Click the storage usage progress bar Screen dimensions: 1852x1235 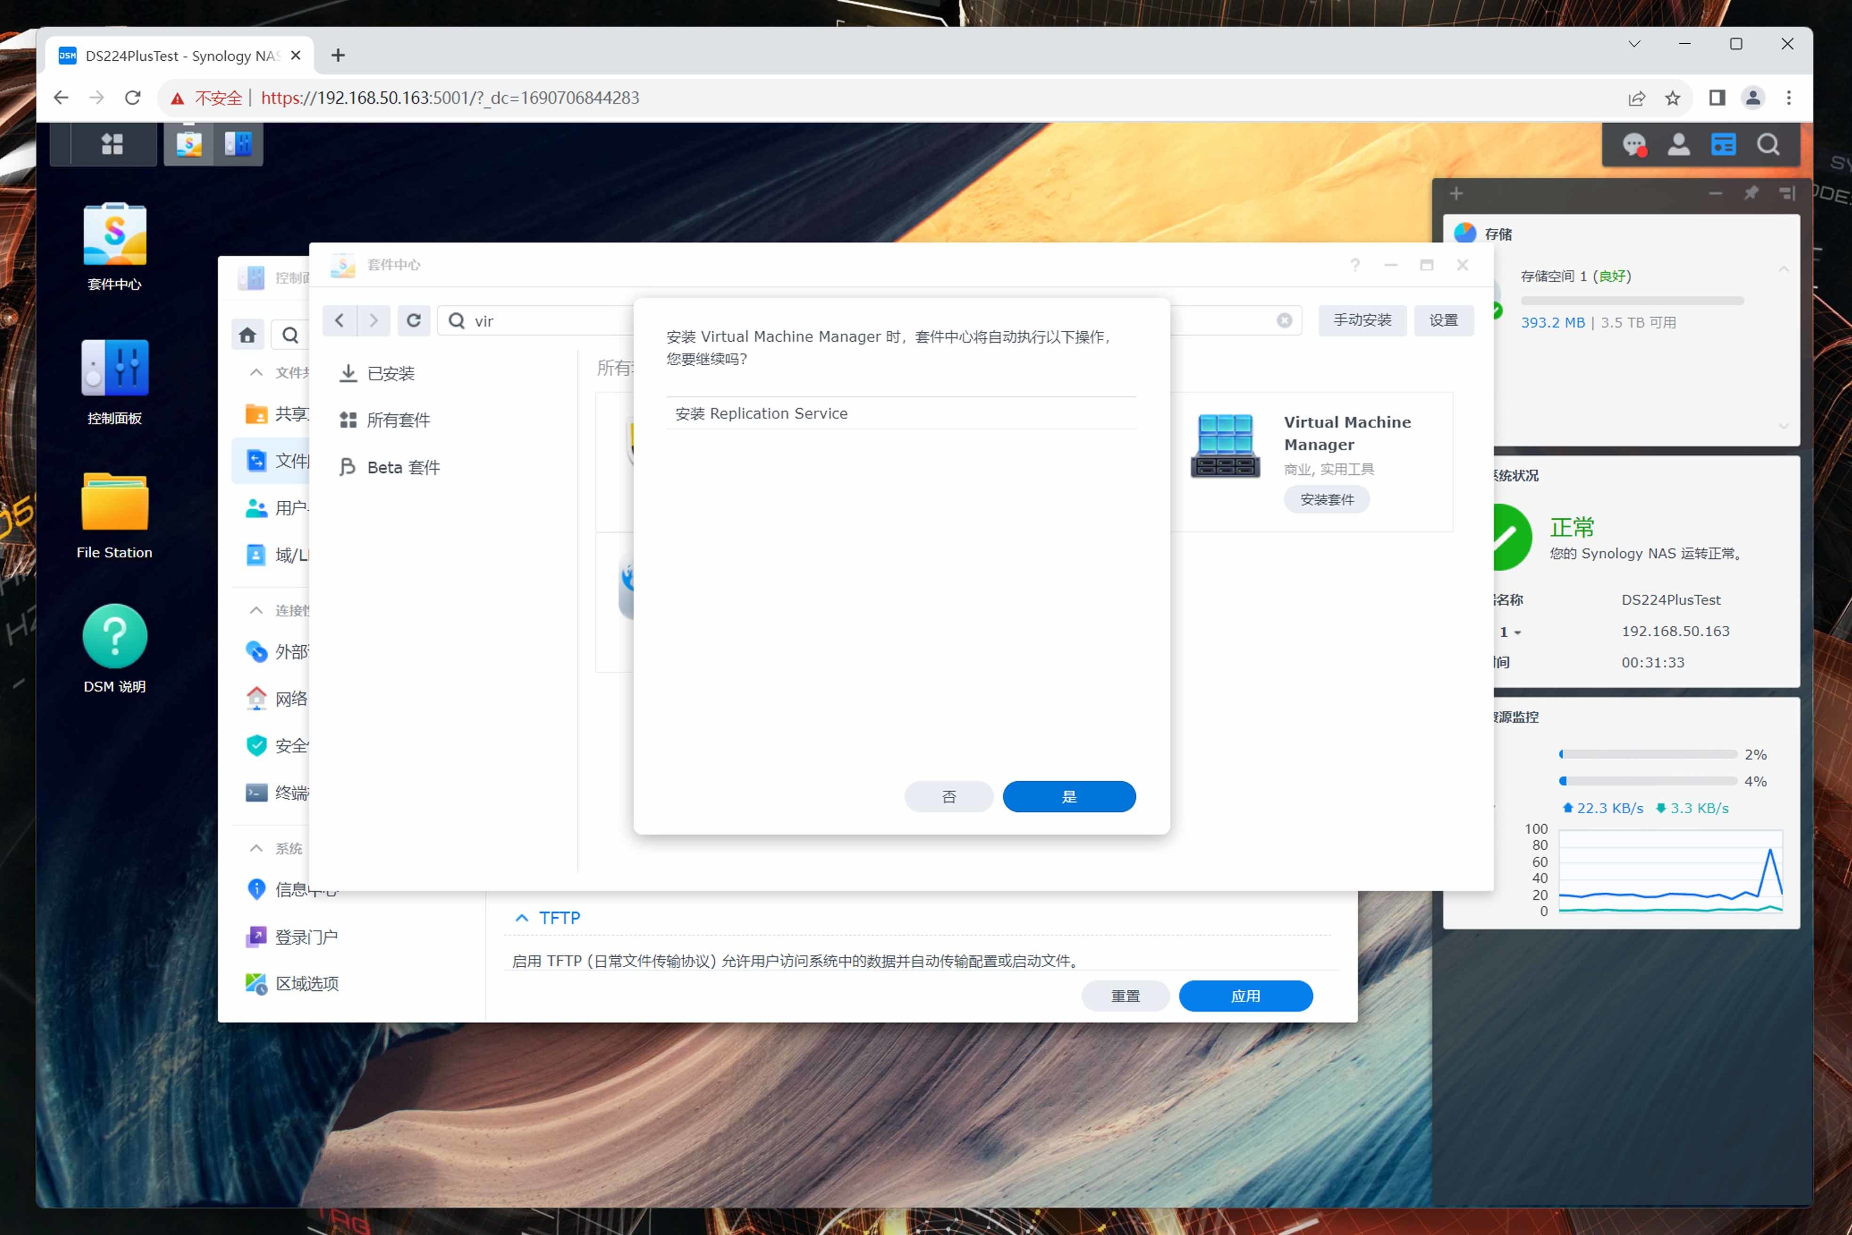point(1631,301)
